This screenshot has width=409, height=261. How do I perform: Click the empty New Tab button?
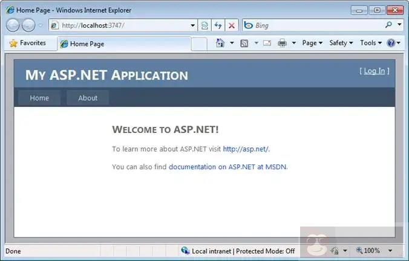click(199, 43)
